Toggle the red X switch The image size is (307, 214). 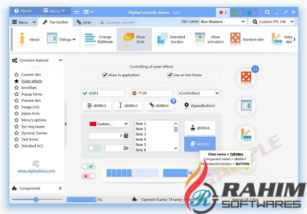click(89, 176)
